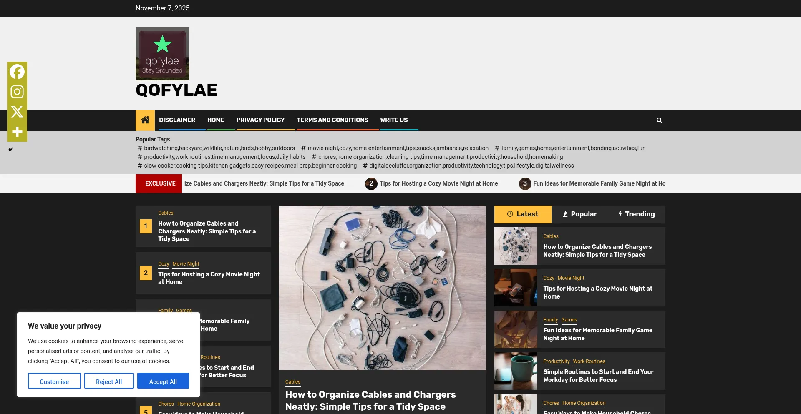The width and height of the screenshot is (801, 414).
Task: Open the movie night popular tag
Action: point(395,148)
